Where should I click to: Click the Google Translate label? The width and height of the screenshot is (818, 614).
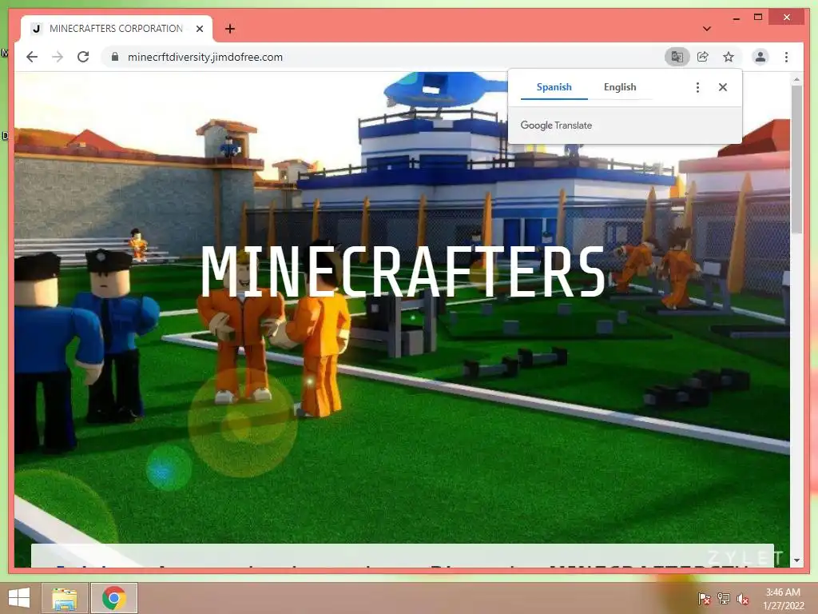pyautogui.click(x=556, y=126)
